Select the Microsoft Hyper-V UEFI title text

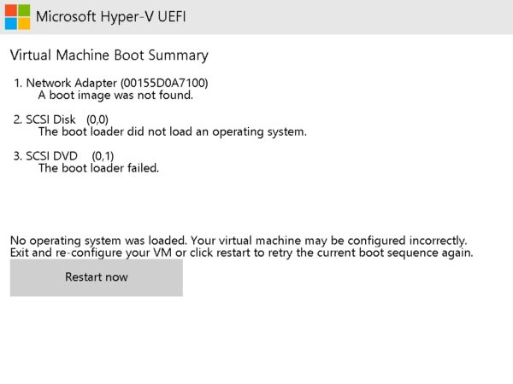tap(111, 17)
